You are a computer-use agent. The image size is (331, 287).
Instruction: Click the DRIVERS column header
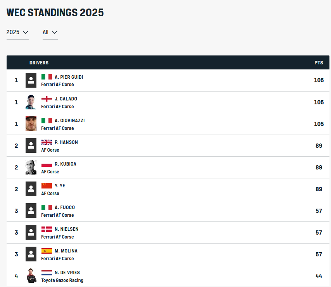(x=39, y=63)
